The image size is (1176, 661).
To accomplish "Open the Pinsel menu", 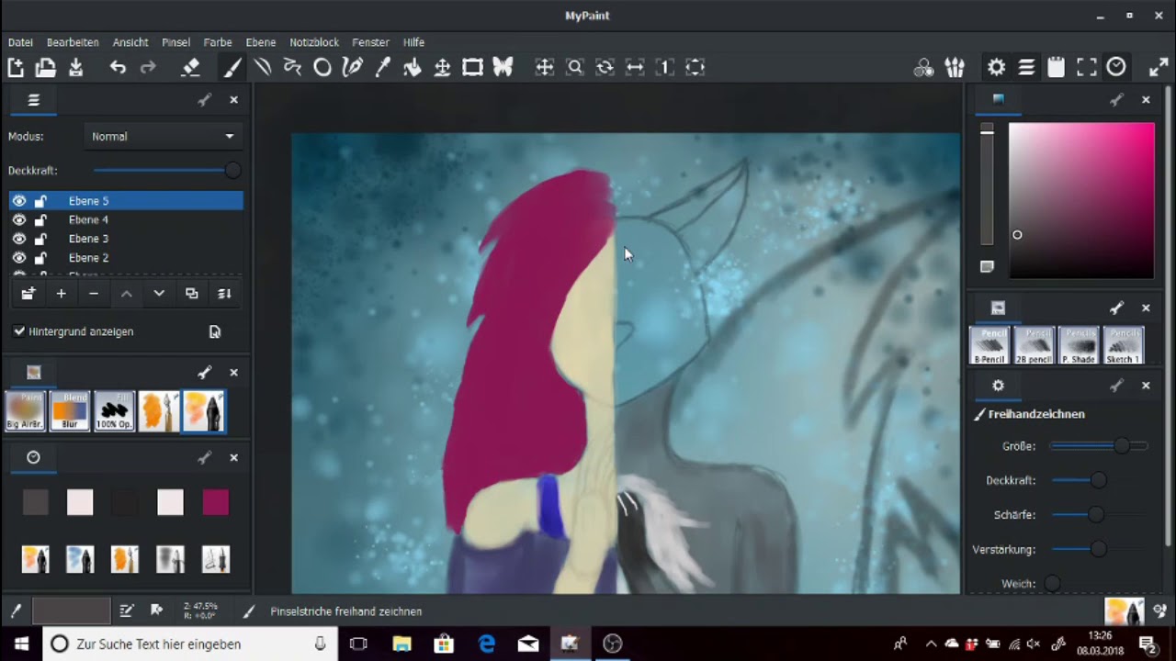I will pos(175,42).
